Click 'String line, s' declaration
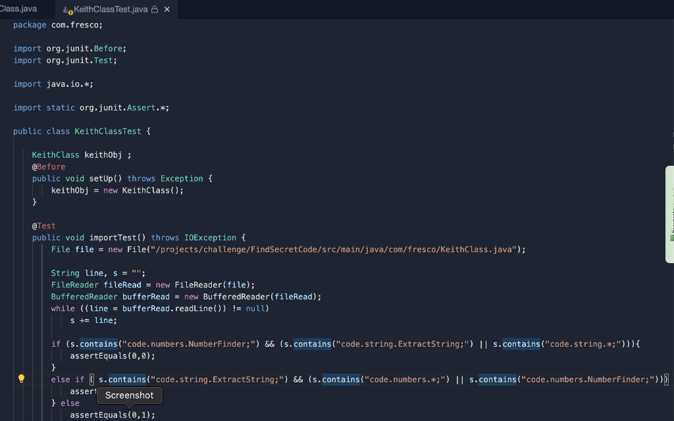The width and height of the screenshot is (674, 421). [x=84, y=273]
